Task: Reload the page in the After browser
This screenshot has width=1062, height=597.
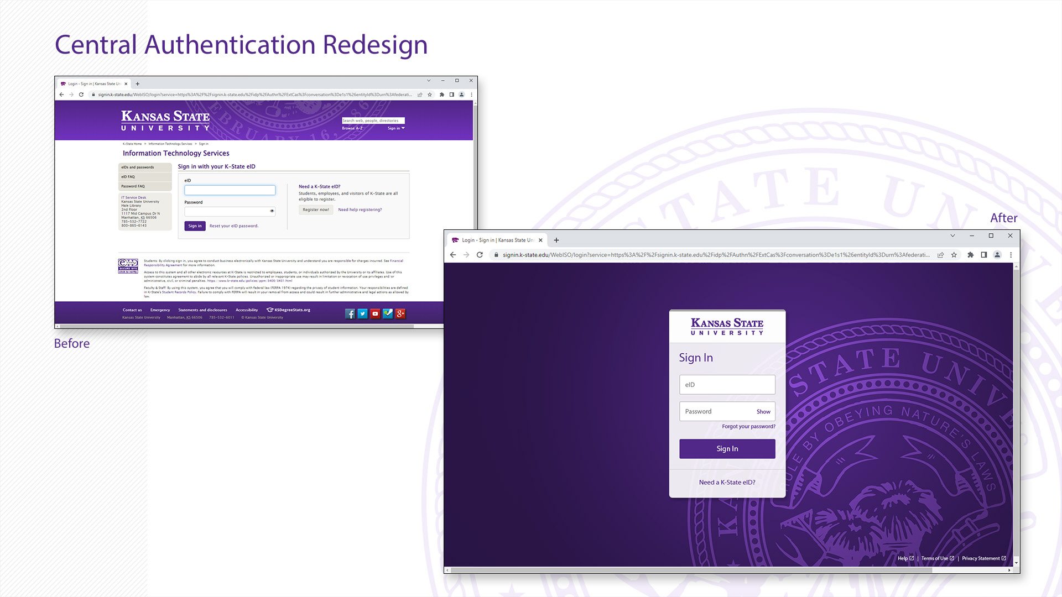Action: pos(480,255)
